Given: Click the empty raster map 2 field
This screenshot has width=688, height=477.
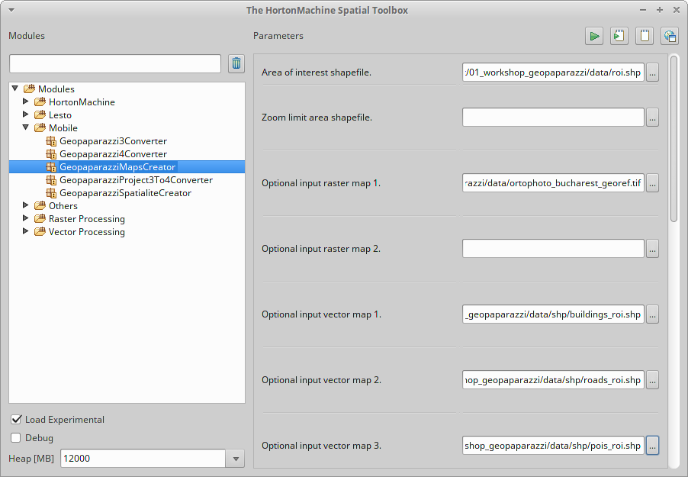Looking at the screenshot, I should click(x=553, y=249).
